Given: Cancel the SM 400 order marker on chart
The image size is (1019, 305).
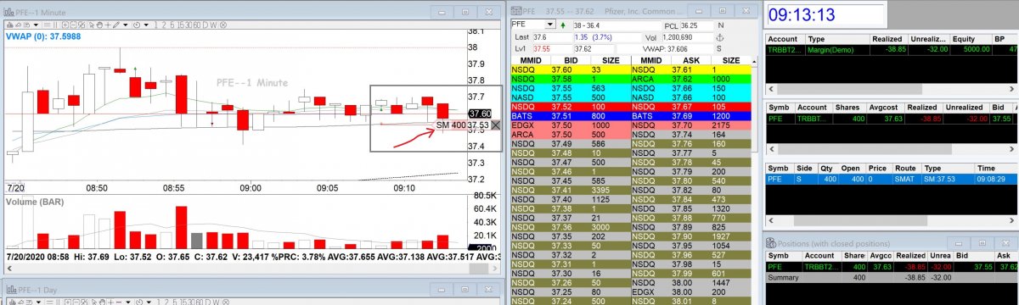Looking at the screenshot, I should [496, 125].
